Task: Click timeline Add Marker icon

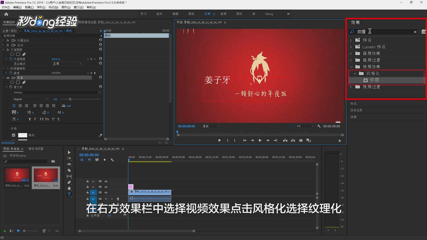Action: pos(104,160)
